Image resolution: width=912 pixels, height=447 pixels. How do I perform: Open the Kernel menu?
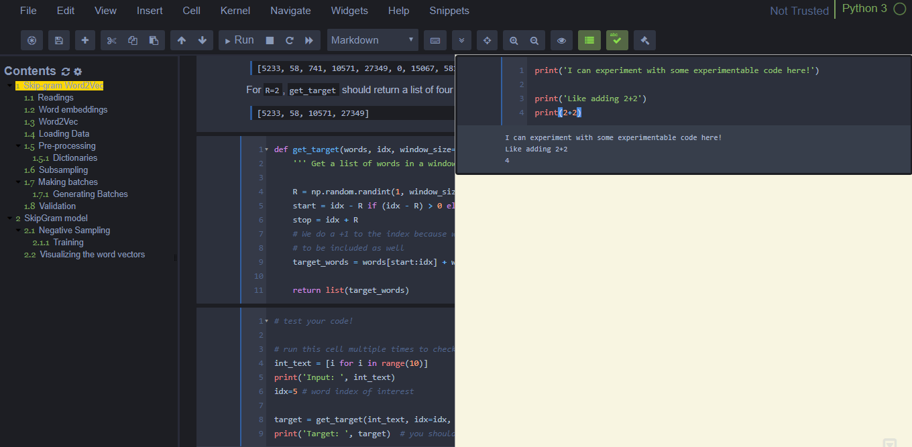click(x=235, y=10)
